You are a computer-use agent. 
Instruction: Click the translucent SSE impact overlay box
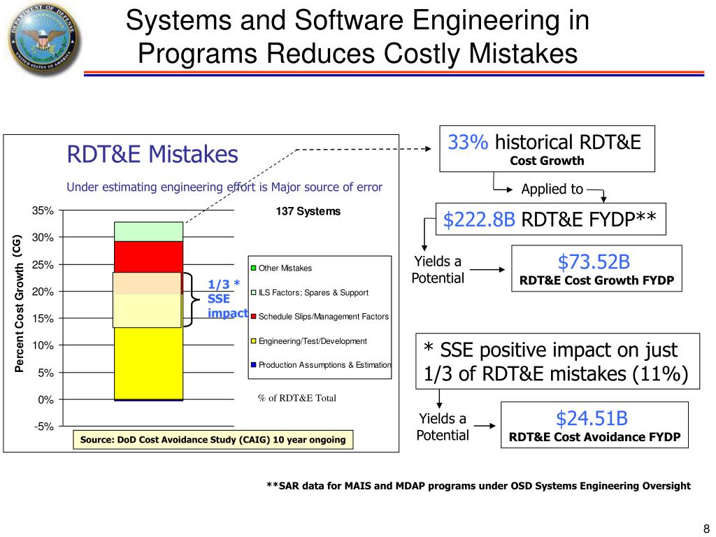click(147, 300)
